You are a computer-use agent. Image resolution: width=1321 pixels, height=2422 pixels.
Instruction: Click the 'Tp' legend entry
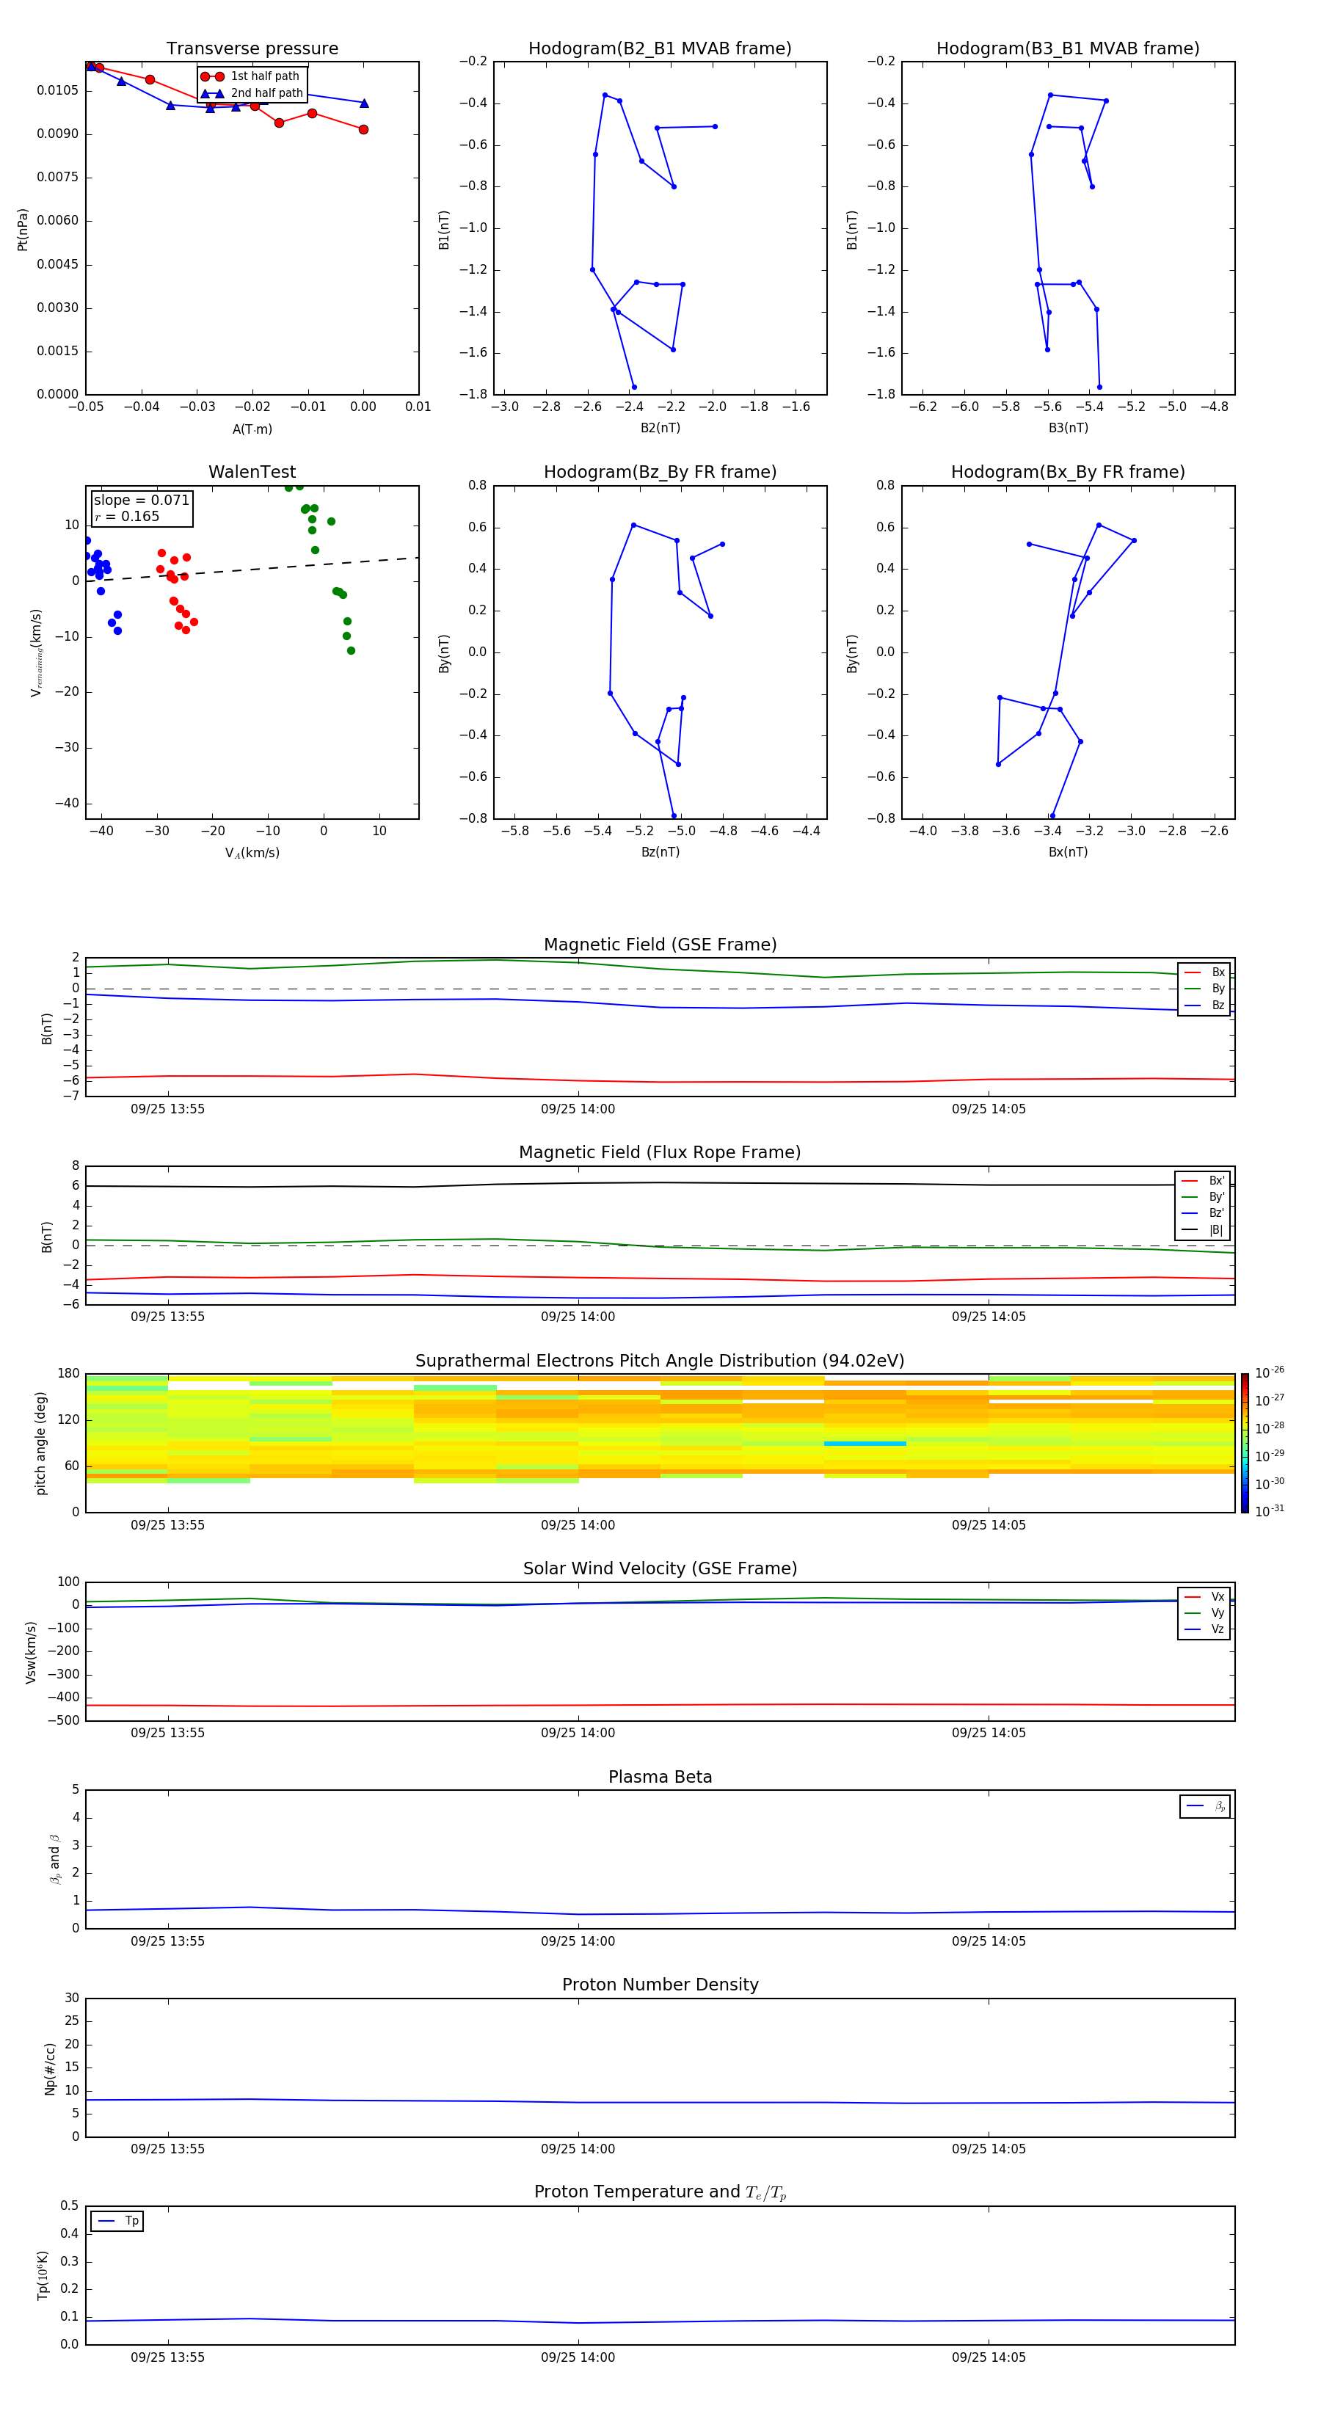coord(117,2221)
